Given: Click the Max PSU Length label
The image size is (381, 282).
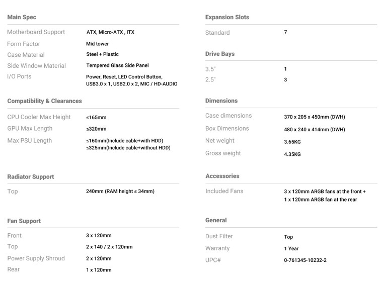Looking at the screenshot, I should click(29, 141).
